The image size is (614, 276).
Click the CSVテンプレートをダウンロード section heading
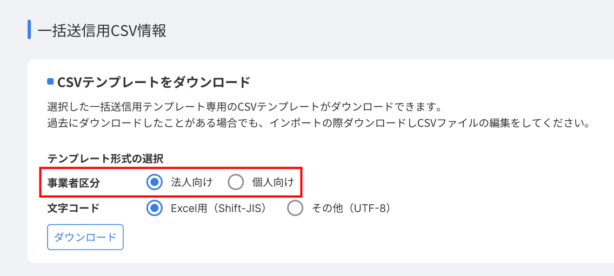(153, 82)
